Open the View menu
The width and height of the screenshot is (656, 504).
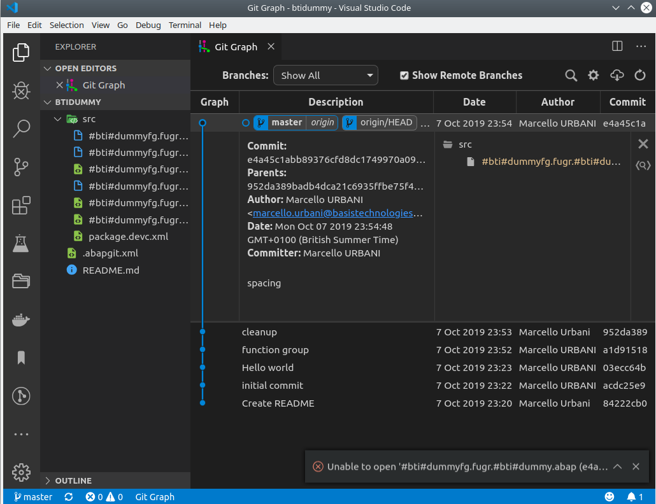point(101,25)
